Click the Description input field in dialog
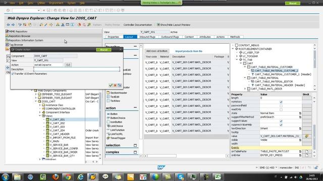 (77, 69)
